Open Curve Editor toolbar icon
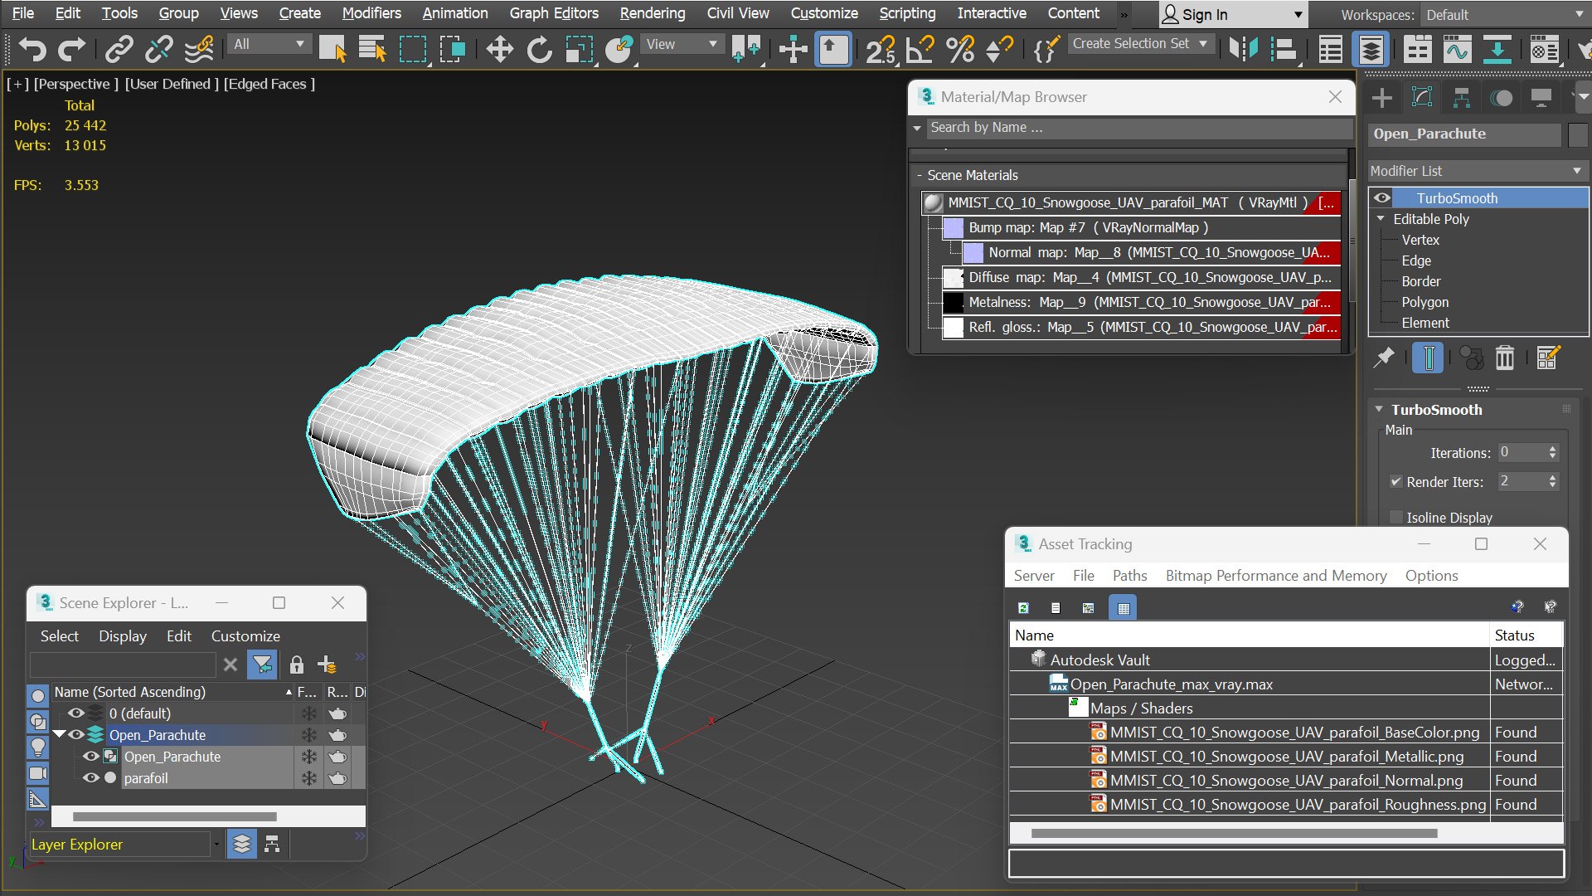The image size is (1592, 896). tap(1457, 50)
